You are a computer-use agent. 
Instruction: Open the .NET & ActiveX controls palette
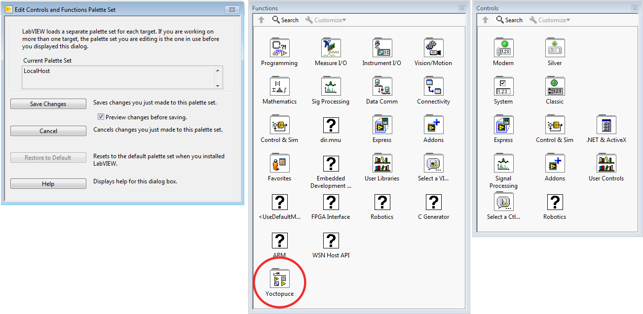click(x=606, y=125)
